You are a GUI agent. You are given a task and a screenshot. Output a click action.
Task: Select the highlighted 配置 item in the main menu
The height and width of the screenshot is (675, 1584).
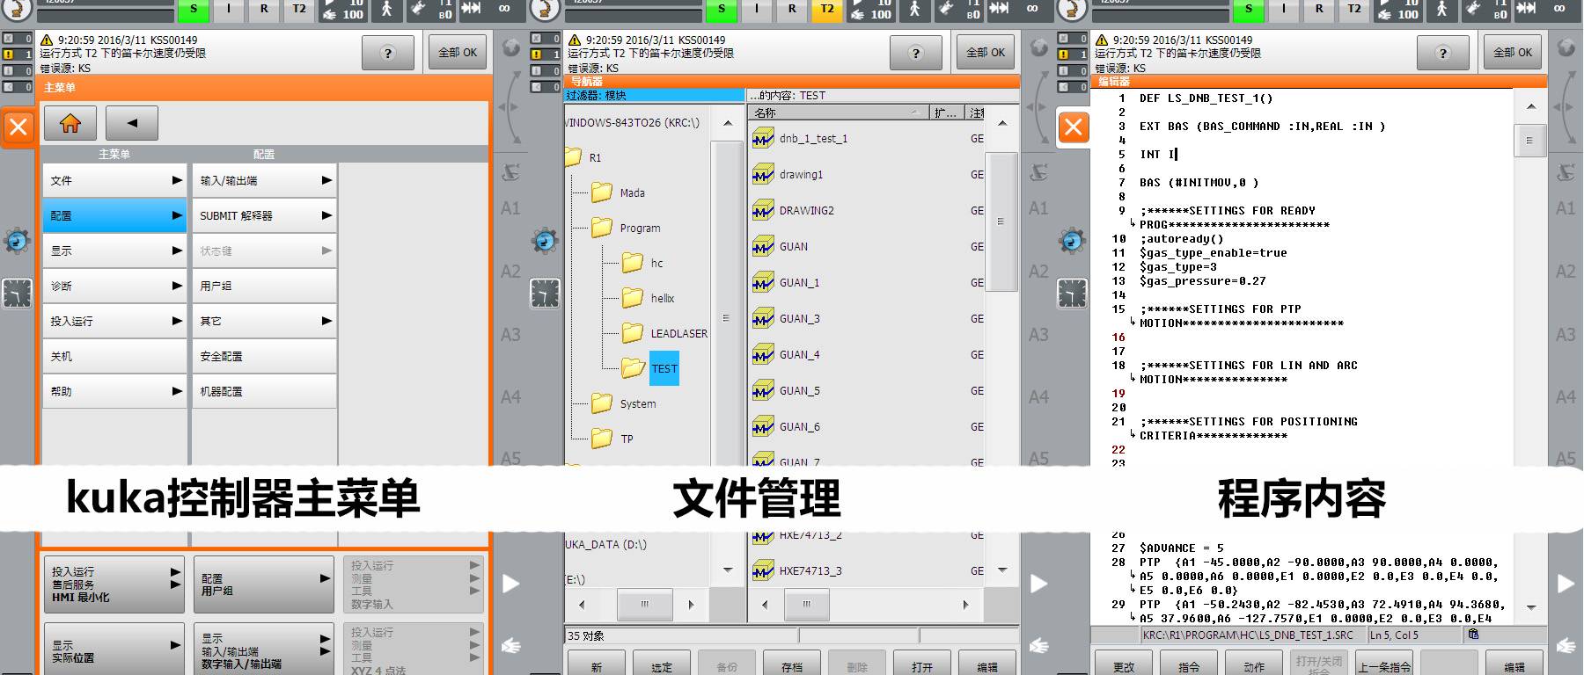(x=114, y=215)
